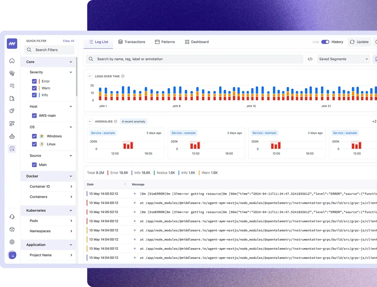Screen dimensions: 377x287
Task: Click the Middleware logo icon
Action: click(x=12, y=43)
